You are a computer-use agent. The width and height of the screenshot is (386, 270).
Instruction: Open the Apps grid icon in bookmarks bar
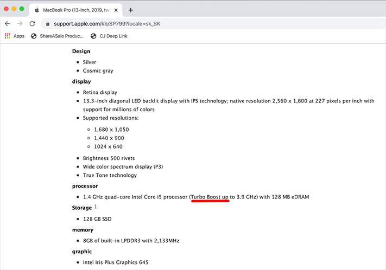(x=7, y=36)
